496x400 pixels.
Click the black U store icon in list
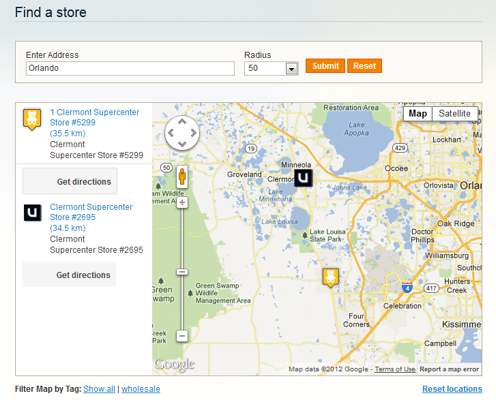tap(33, 213)
